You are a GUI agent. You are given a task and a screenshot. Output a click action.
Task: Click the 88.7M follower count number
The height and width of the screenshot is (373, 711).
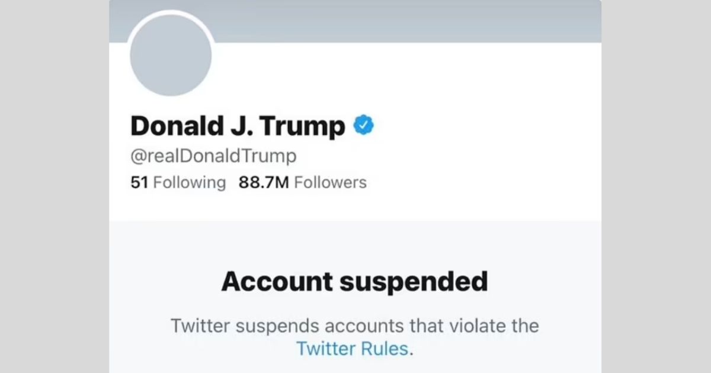click(x=264, y=182)
